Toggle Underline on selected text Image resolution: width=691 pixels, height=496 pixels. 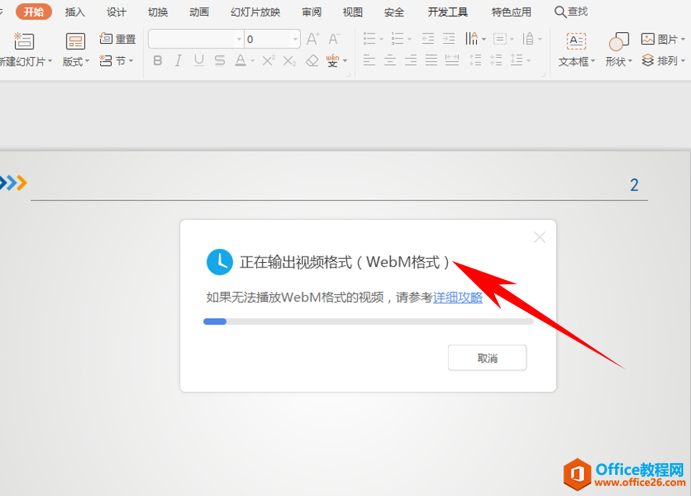199,60
